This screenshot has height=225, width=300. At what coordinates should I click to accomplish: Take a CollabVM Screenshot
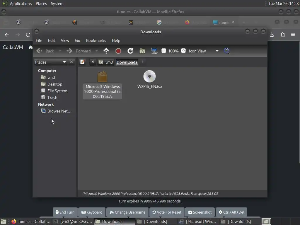200,212
